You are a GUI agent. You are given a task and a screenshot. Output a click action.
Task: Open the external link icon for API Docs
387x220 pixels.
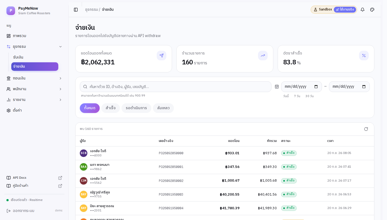[60, 178]
